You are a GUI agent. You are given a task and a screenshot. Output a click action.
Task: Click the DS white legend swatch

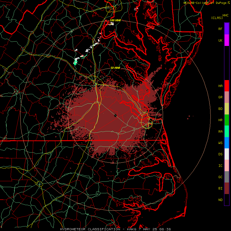[227, 154]
